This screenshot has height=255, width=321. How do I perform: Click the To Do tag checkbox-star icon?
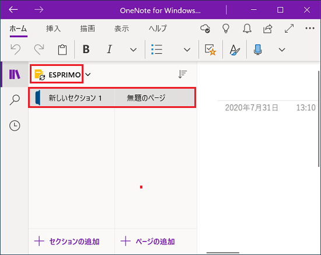click(x=210, y=50)
